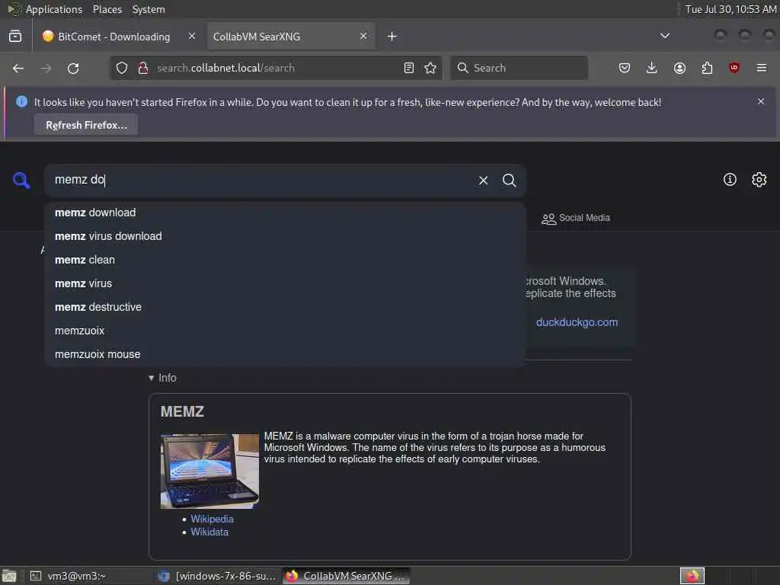Click the site security padlock icon
Viewport: 780px width, 585px height.
point(143,68)
